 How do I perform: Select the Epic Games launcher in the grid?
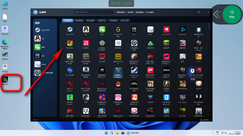coord(134,29)
